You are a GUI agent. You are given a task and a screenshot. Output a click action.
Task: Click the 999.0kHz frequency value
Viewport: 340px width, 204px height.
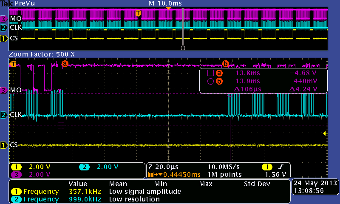pos(85,199)
